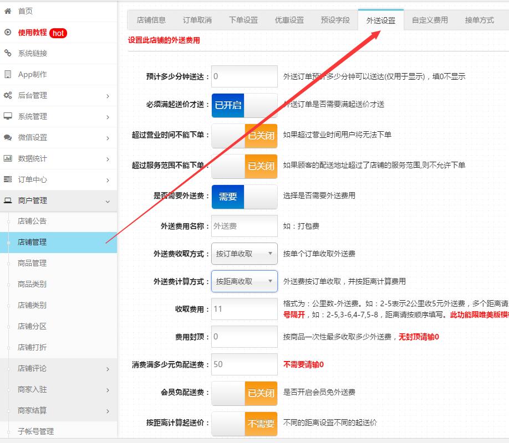Click 外送费用名称 input field
Viewport: 509px width, 443px height.
click(245, 226)
